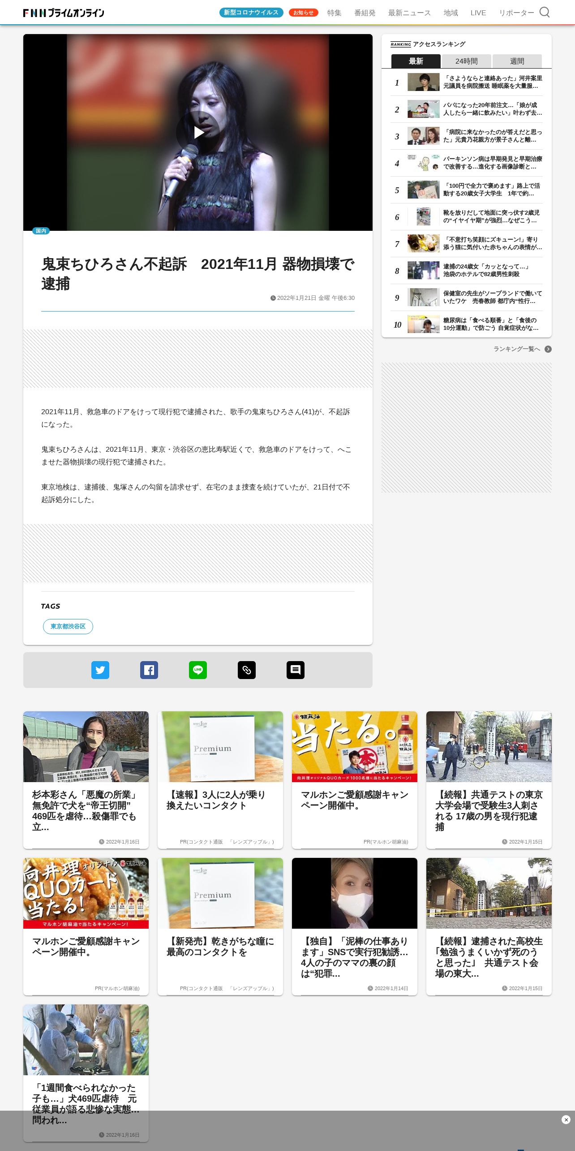Click thumbnail of dog rescue workers
The height and width of the screenshot is (1151, 575).
click(x=86, y=1040)
